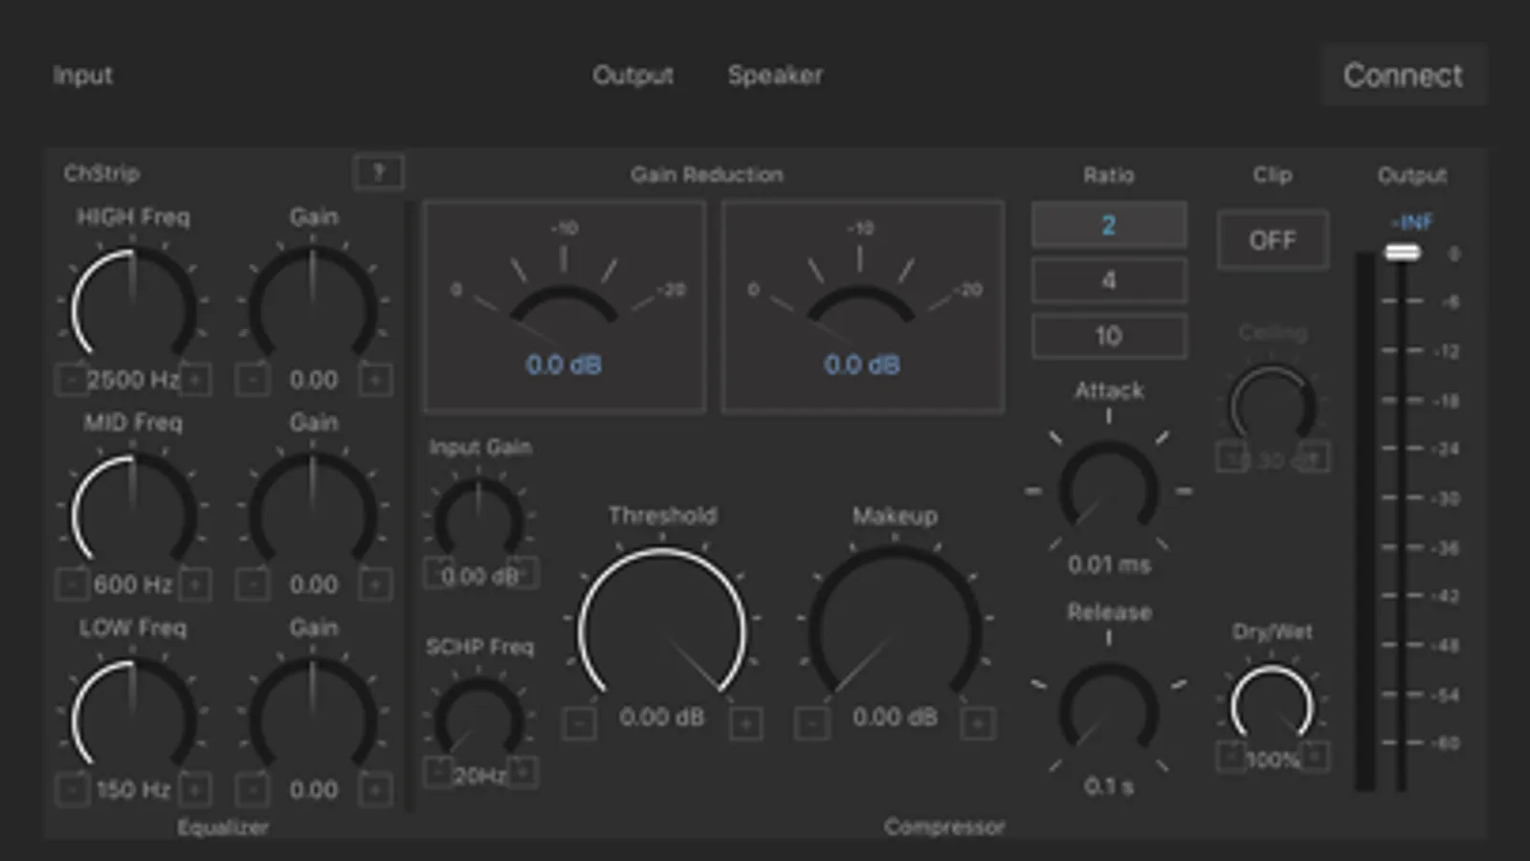Decrease SCHP Freq with minus button
Image resolution: width=1530 pixels, height=861 pixels.
tap(438, 771)
